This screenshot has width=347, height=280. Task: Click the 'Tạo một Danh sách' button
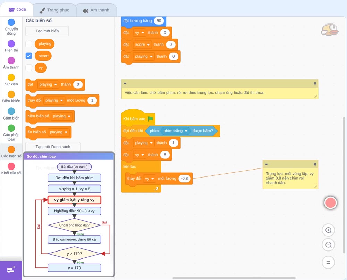coord(53,147)
